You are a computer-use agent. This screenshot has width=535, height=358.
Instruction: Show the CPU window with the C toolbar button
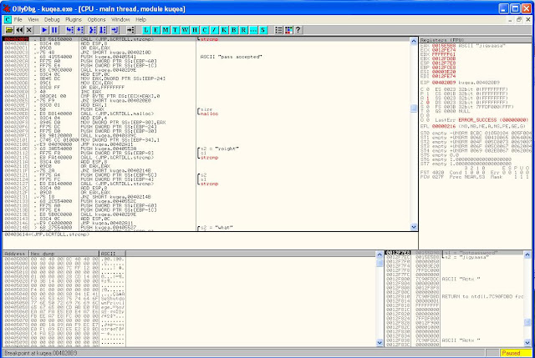[204, 30]
